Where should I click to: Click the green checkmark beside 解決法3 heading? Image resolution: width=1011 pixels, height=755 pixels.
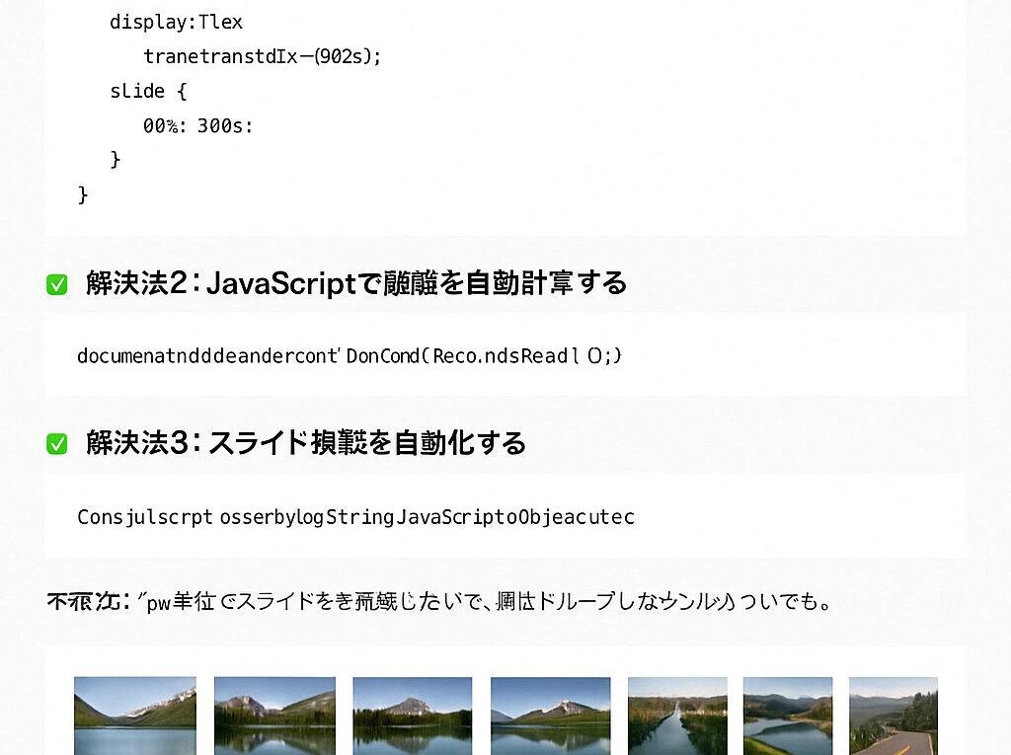click(57, 444)
